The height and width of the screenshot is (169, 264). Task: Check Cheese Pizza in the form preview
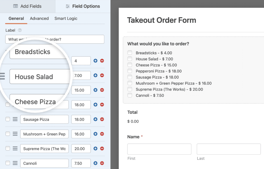coord(130,65)
